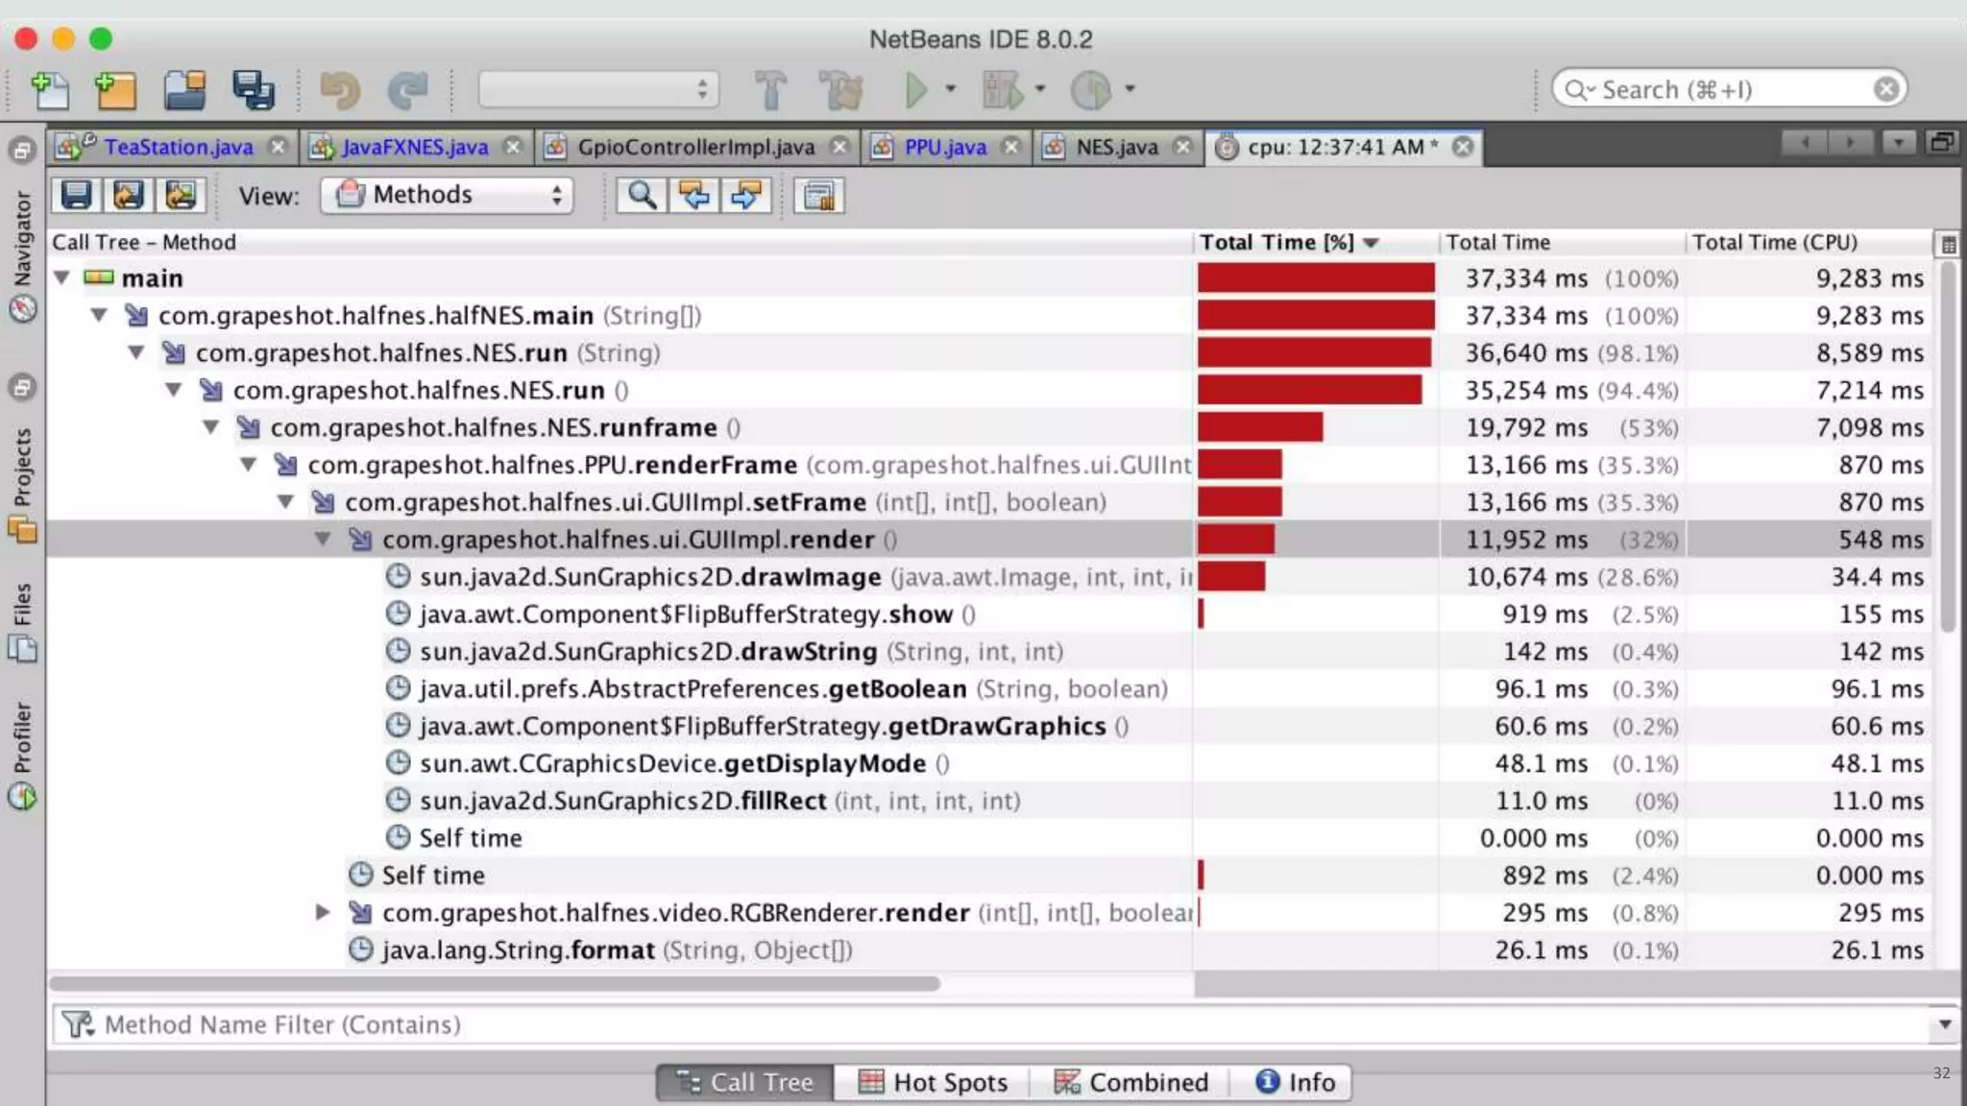Screen dimensions: 1967x1106
Task: Open the column settings icon above scrollbar
Action: pyautogui.click(x=1948, y=244)
